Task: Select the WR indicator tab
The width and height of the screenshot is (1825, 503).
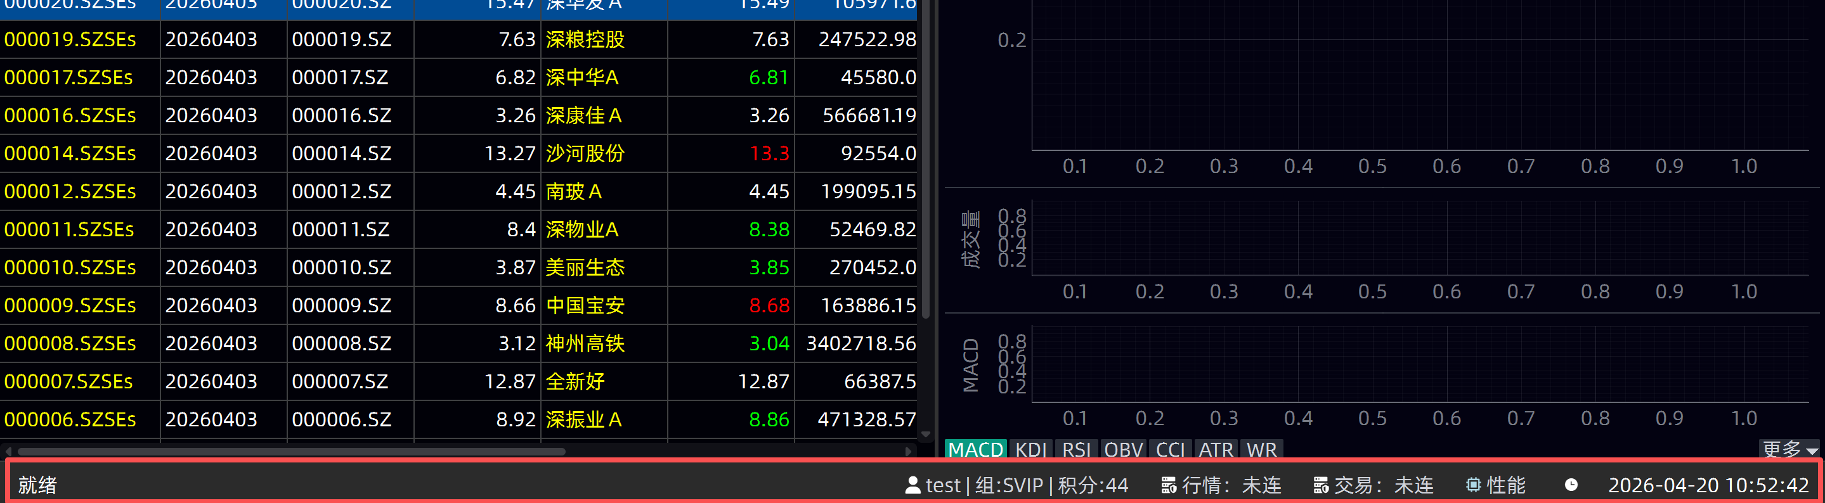Action: tap(1261, 449)
